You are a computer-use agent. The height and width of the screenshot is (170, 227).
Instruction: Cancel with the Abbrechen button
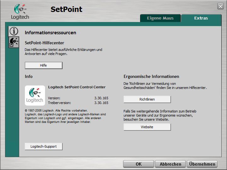coord(170,164)
